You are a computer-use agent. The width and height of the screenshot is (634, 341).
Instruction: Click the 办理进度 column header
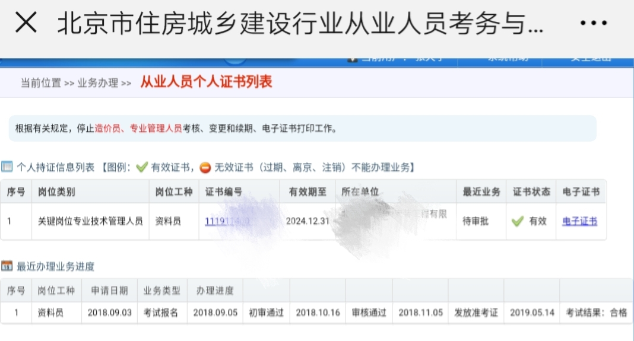[x=214, y=291]
